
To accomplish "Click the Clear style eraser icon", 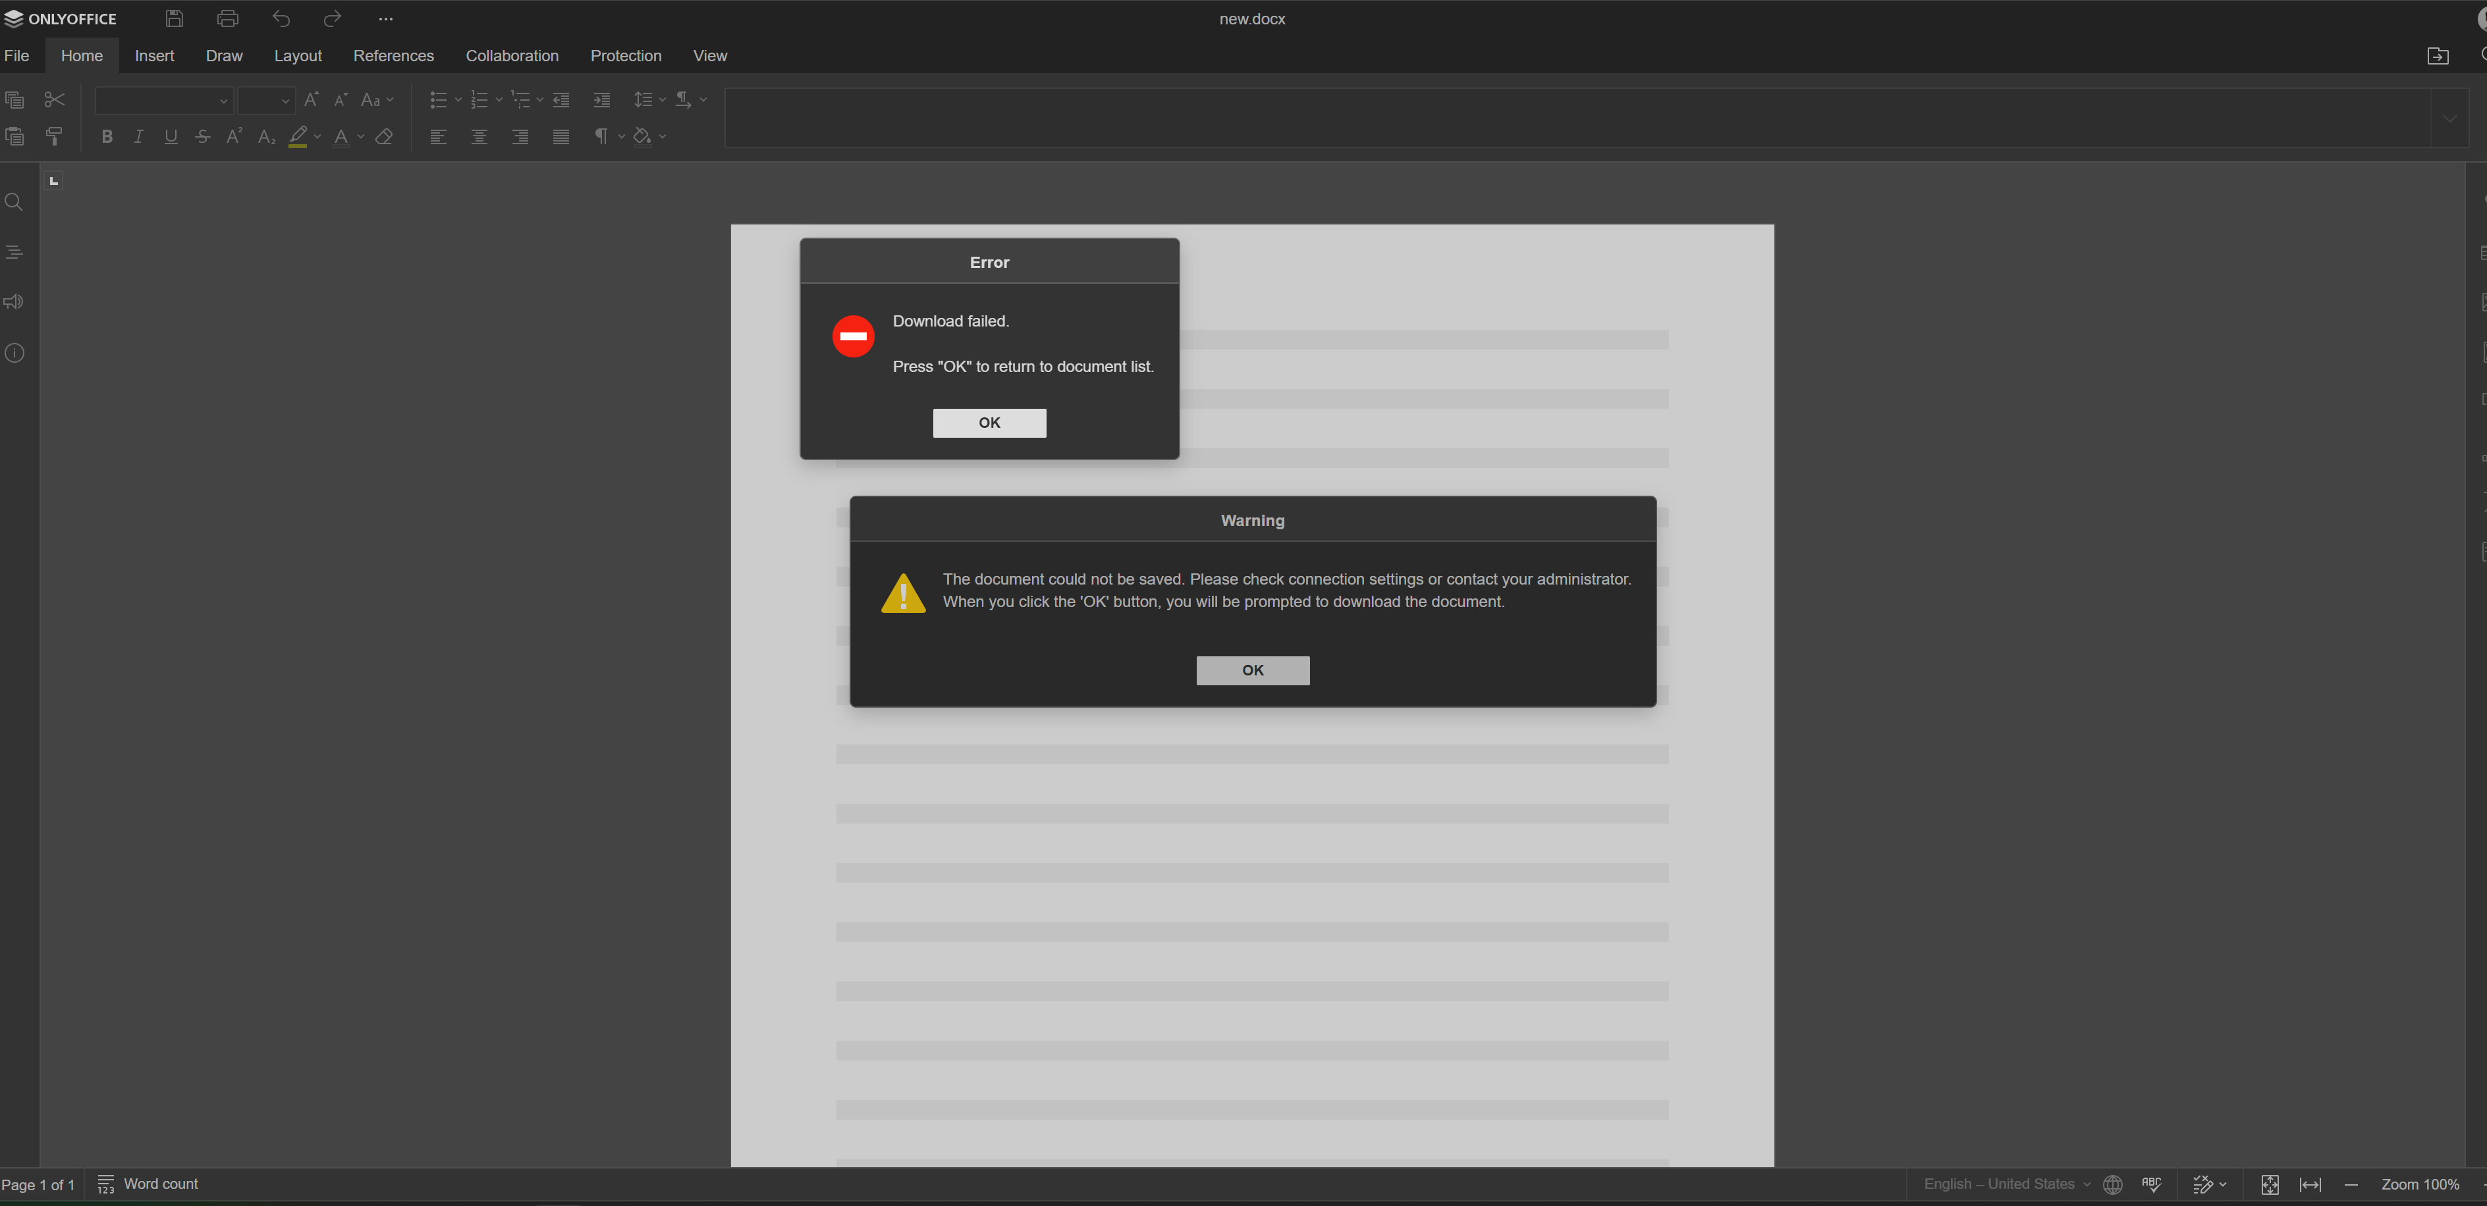I will tap(384, 136).
